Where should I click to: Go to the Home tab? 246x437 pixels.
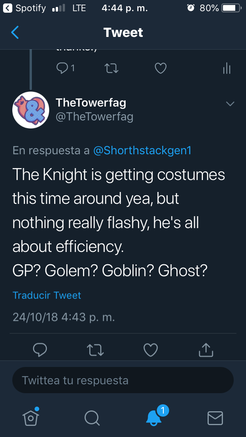[x=31, y=417]
